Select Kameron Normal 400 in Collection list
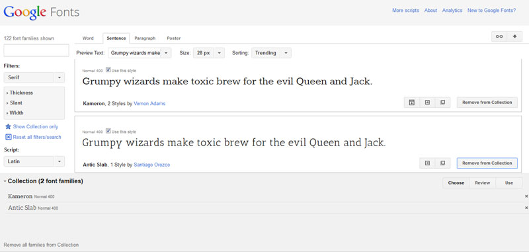Viewport: 529px width, 252px height. coord(31,196)
